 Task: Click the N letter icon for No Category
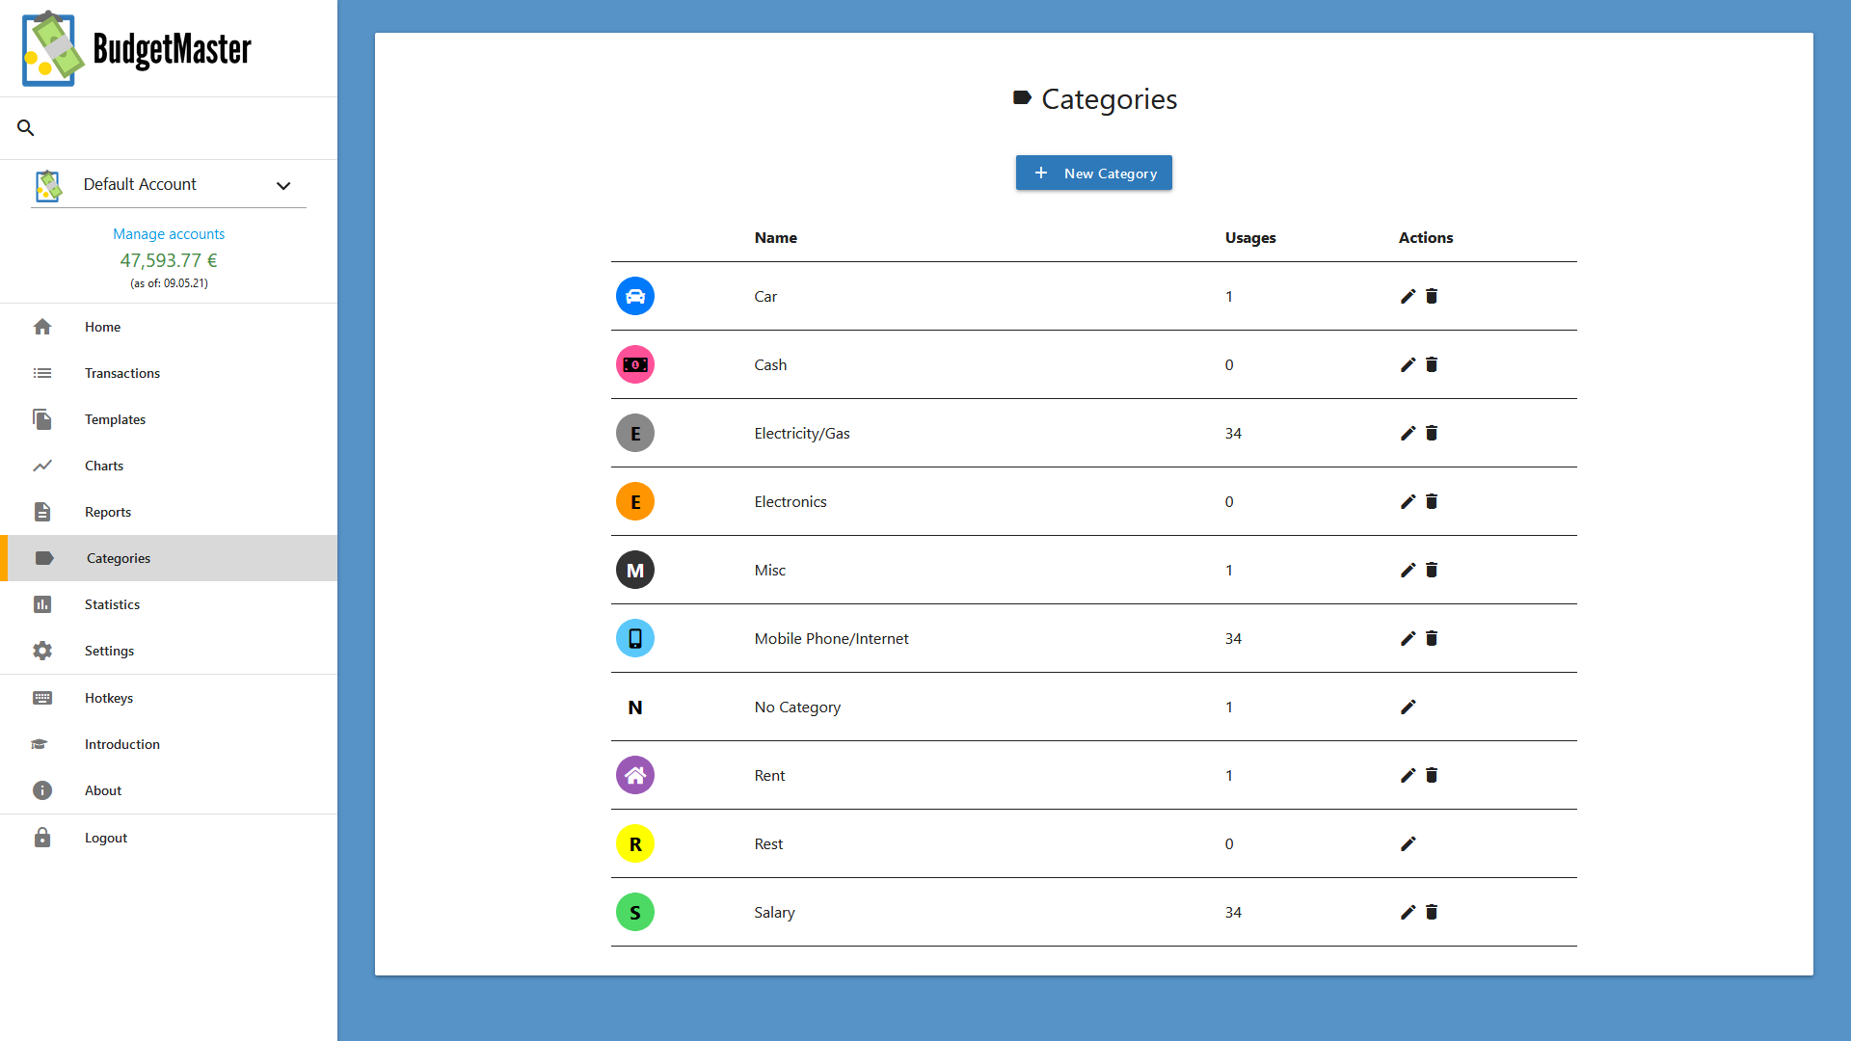click(635, 707)
